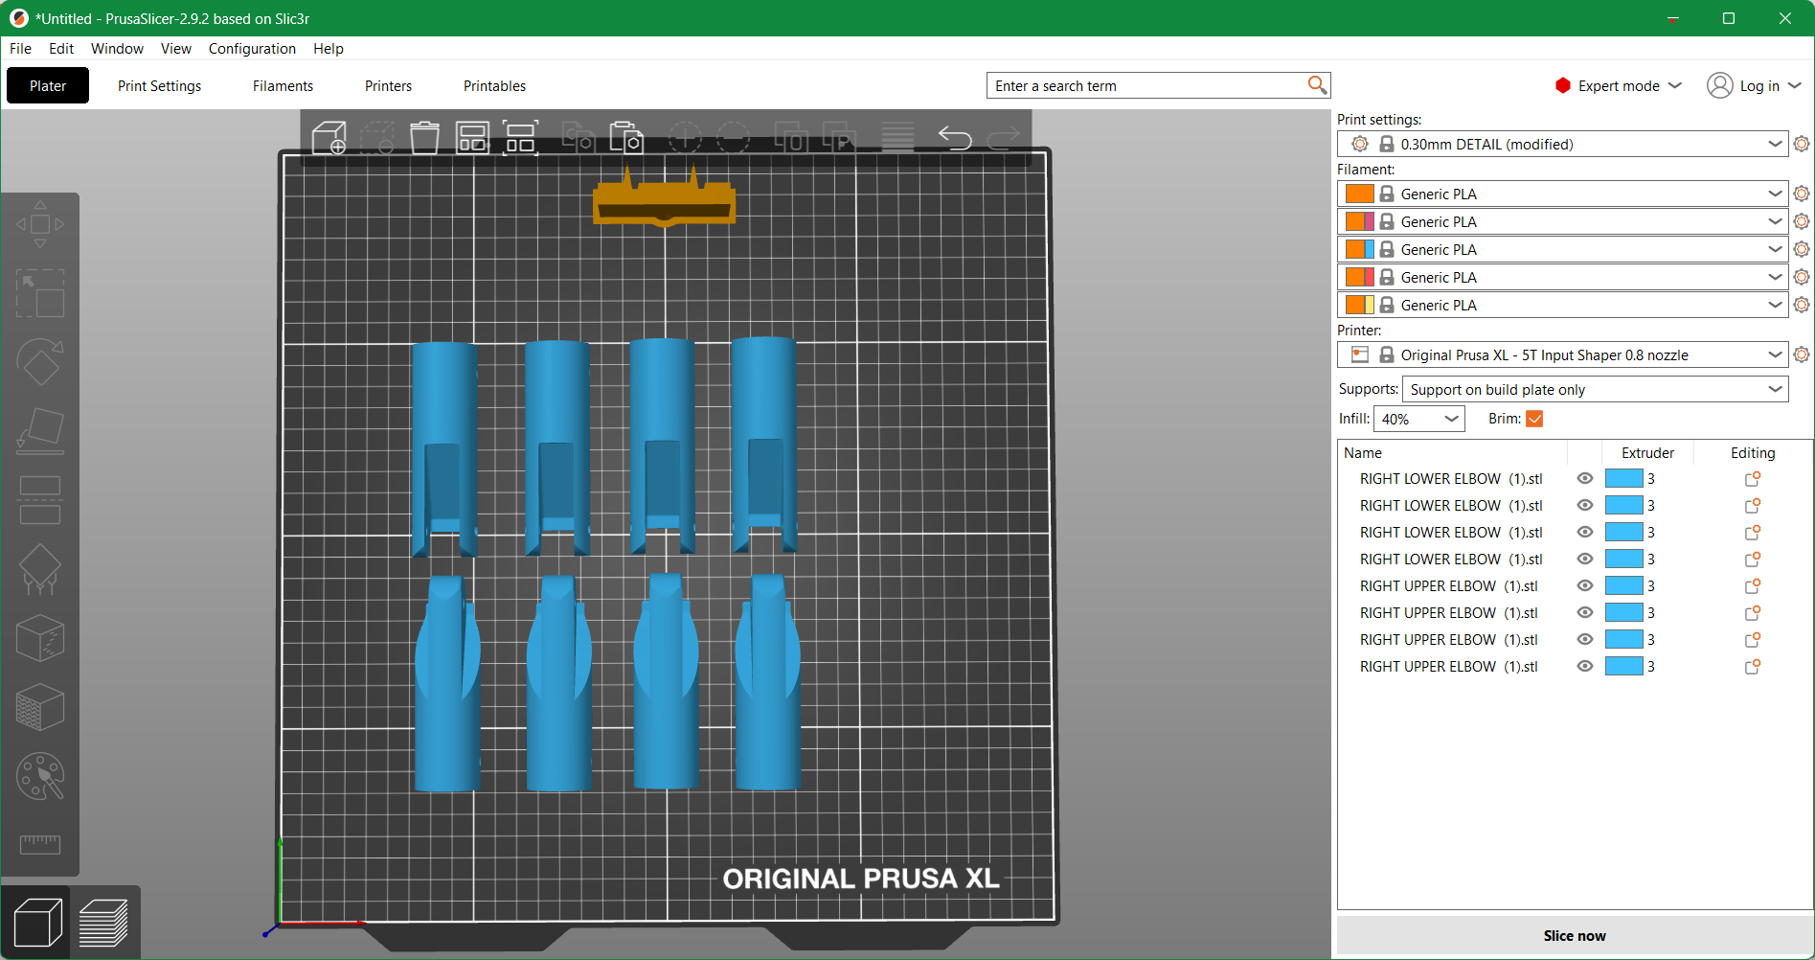Hide the fourth RIGHT UPPER ELBOW object

(x=1585, y=667)
